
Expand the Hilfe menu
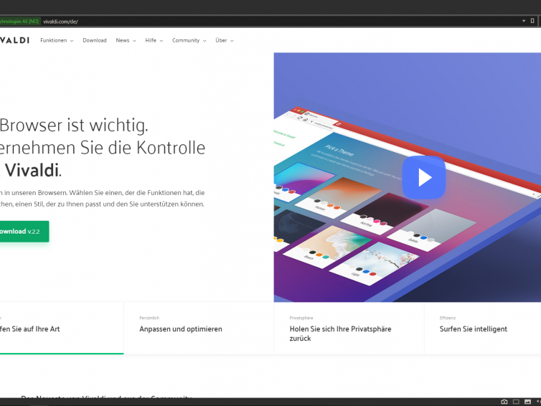coord(154,40)
